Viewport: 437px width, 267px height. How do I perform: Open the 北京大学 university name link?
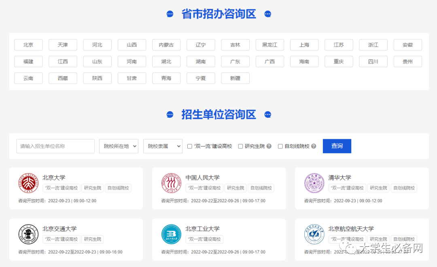coord(54,178)
